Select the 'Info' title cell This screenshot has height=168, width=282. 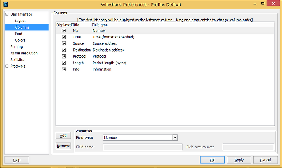[76, 69]
